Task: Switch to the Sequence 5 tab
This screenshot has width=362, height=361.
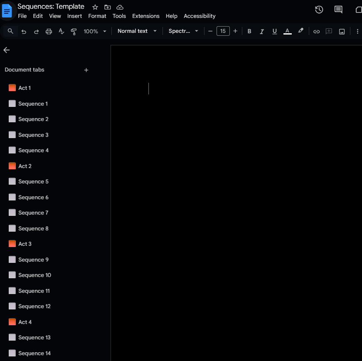Action: tap(33, 182)
